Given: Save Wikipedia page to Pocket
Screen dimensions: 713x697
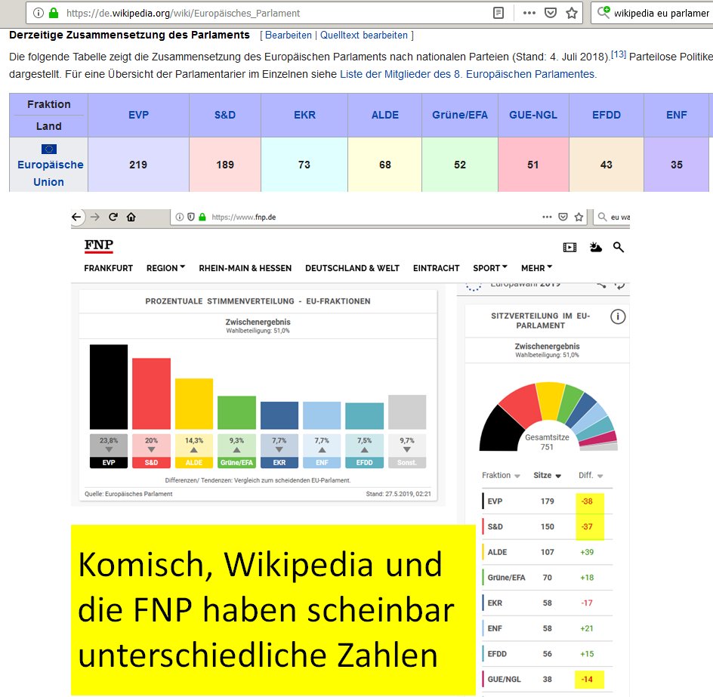Looking at the screenshot, I should 551,13.
